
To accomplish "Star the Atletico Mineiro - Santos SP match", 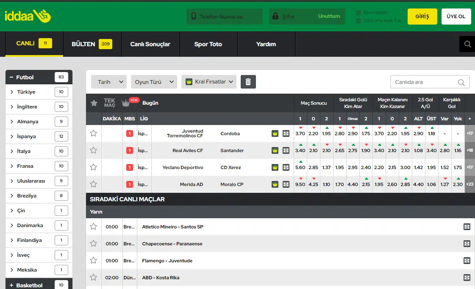I will (93, 227).
